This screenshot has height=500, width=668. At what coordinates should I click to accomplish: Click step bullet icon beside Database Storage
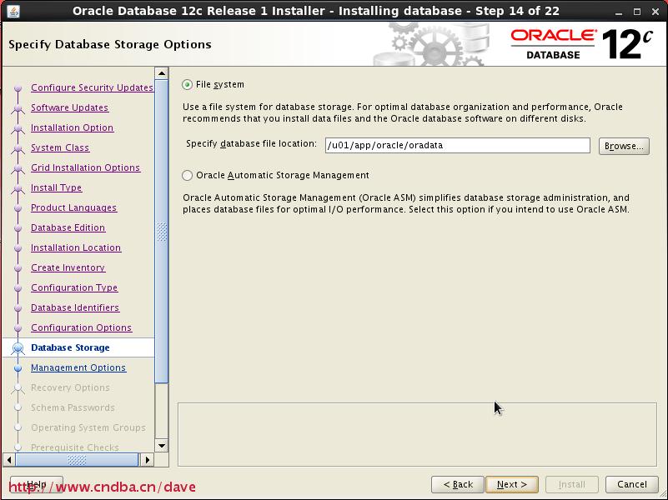[x=18, y=348]
